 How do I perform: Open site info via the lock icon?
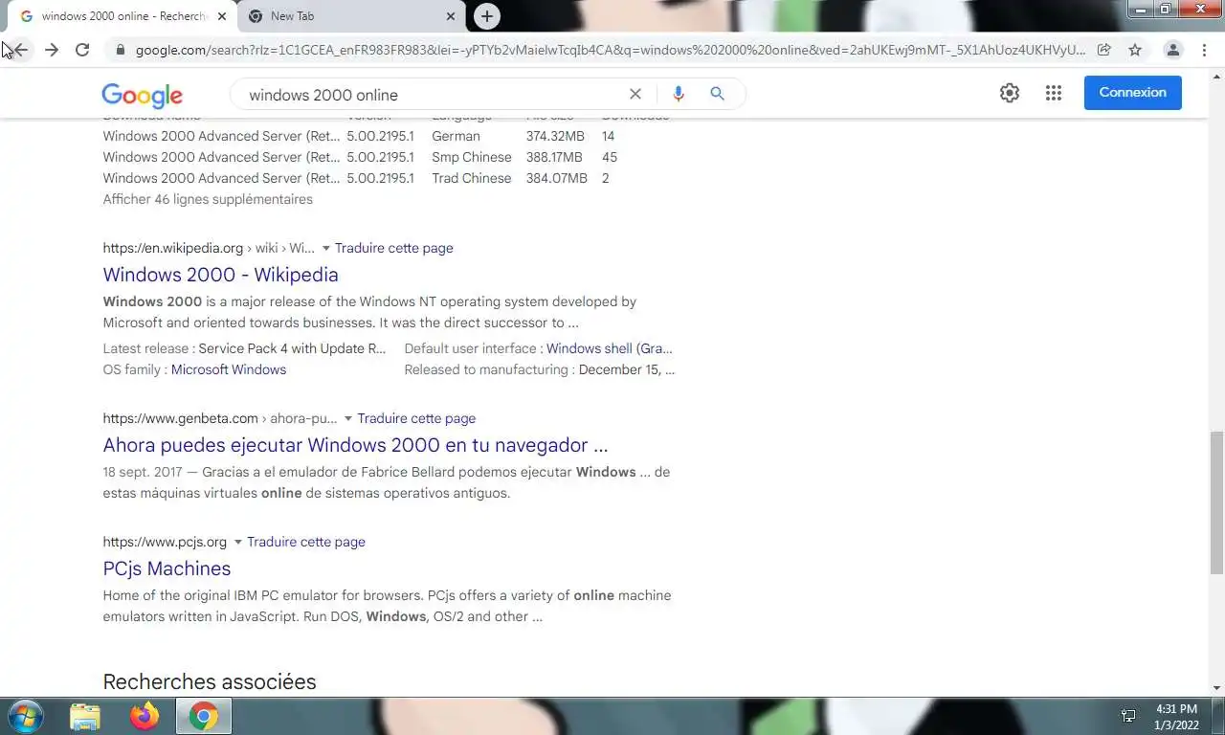click(x=120, y=50)
